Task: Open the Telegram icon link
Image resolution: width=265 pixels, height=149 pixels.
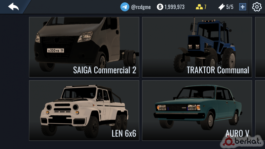Action: 125,7
